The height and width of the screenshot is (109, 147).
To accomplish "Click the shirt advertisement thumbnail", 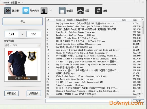I will tap(23, 65).
